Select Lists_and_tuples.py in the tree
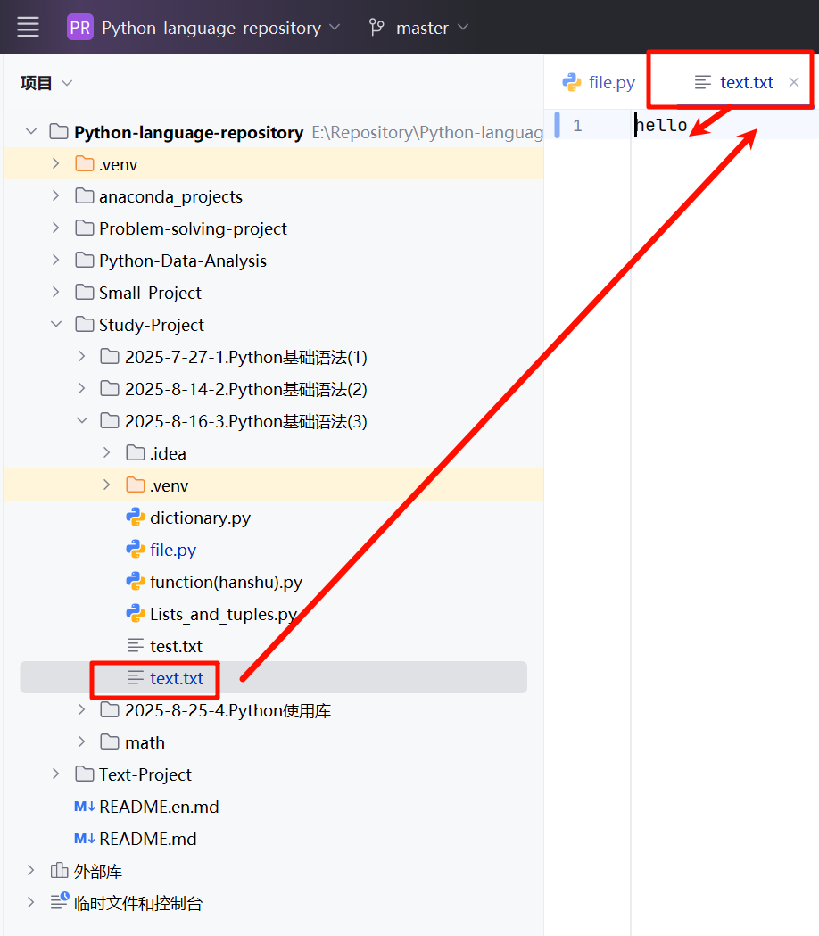 tap(224, 614)
